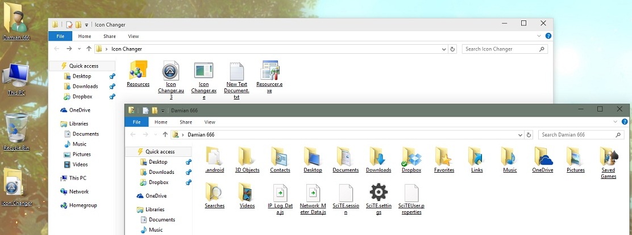This screenshot has width=632, height=235.
Task: Open the Resources folder in Icon Changer window
Action: click(x=138, y=74)
